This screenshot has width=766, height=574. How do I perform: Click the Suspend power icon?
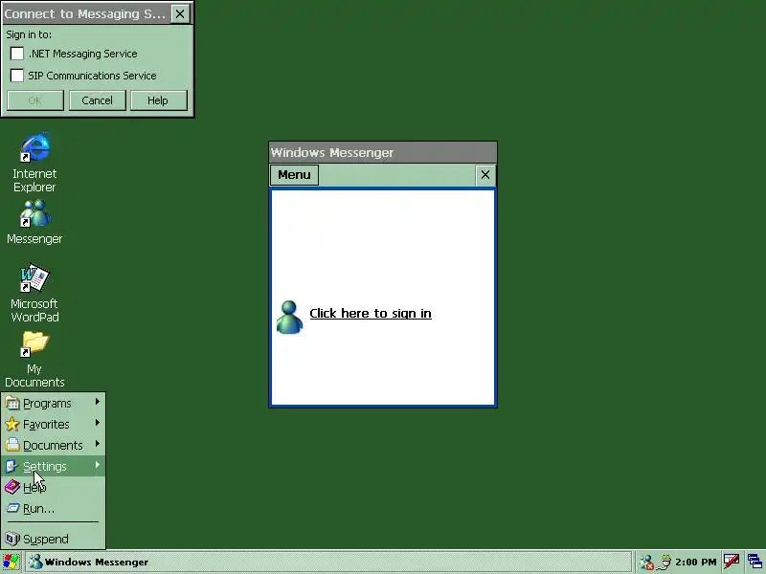point(12,539)
